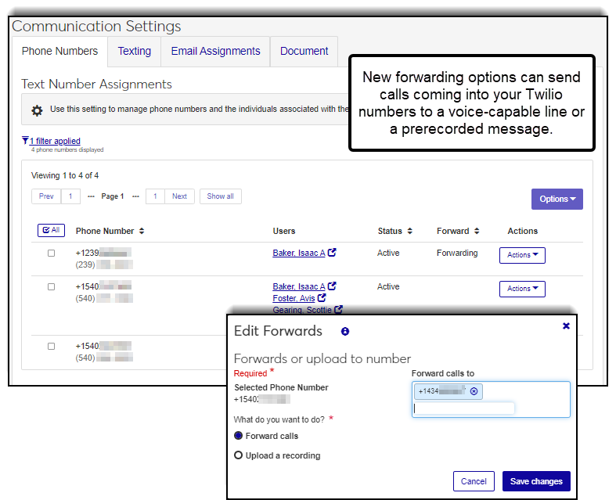Select the Upload a recording radio option
The image size is (616, 500).
pos(238,455)
